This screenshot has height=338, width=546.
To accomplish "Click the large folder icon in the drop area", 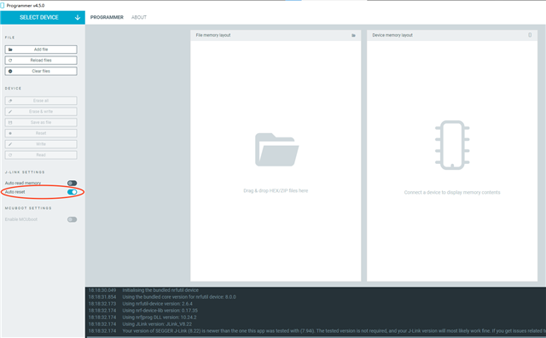I will point(276,150).
